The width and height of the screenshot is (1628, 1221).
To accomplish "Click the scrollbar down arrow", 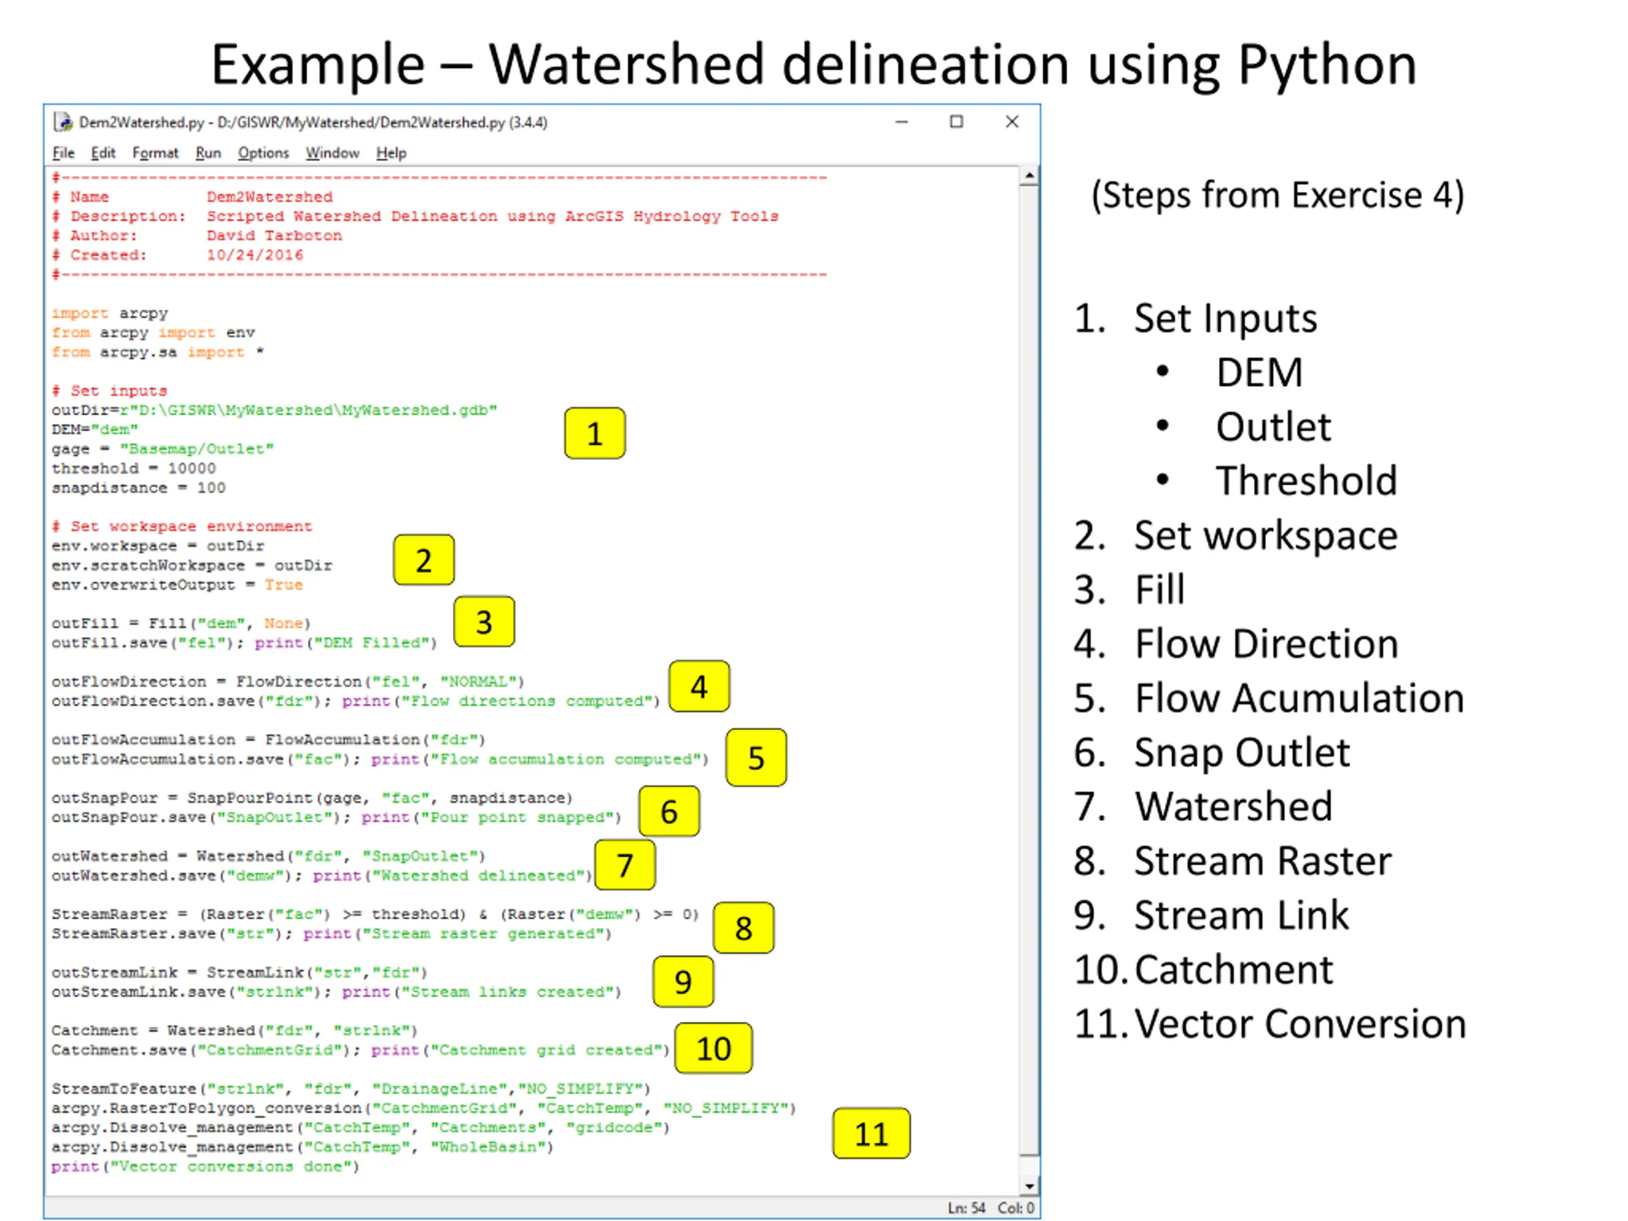I will (1029, 1185).
